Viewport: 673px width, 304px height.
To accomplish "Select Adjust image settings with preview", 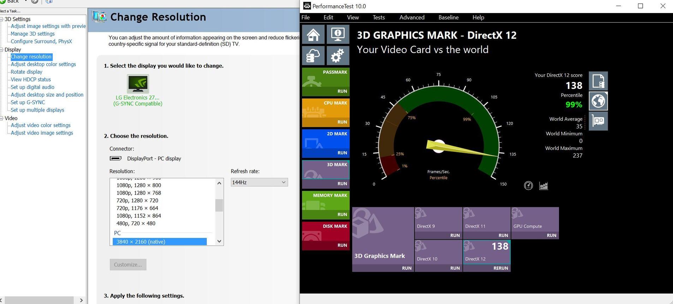I will 48,26.
